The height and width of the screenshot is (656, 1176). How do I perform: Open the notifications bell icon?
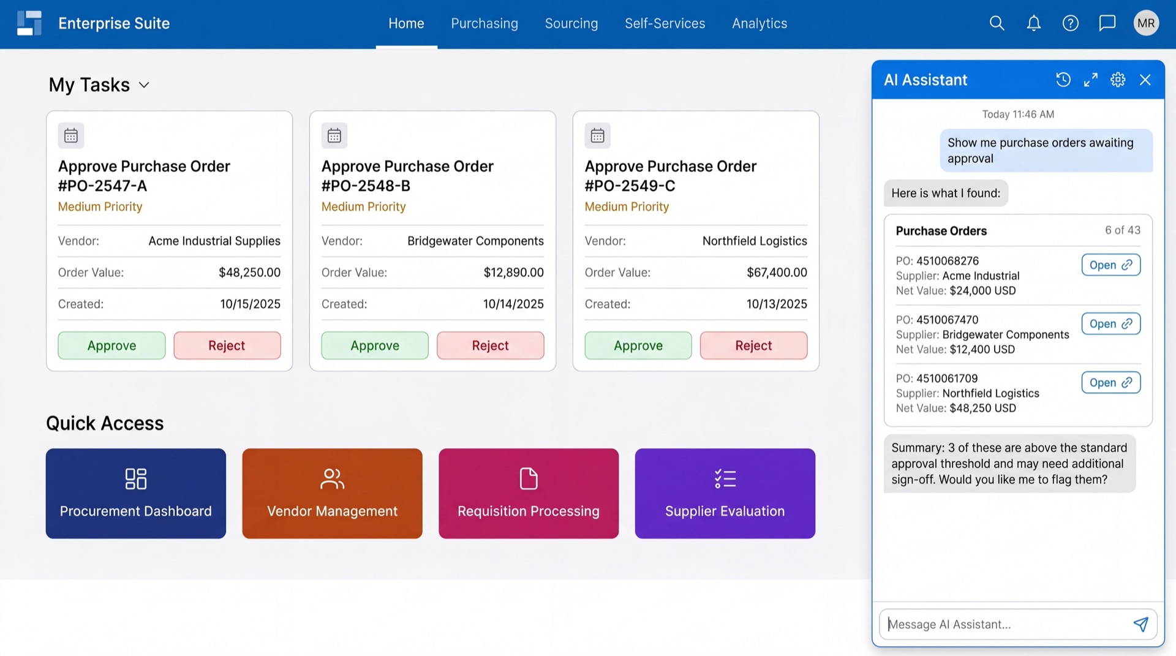(1033, 23)
